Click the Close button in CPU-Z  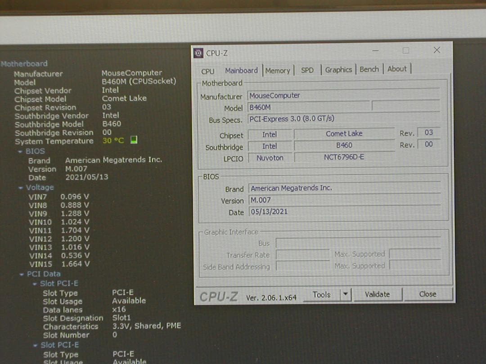pos(427,294)
